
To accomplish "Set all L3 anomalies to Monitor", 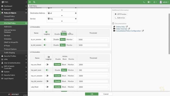I will [x=71, y=34].
